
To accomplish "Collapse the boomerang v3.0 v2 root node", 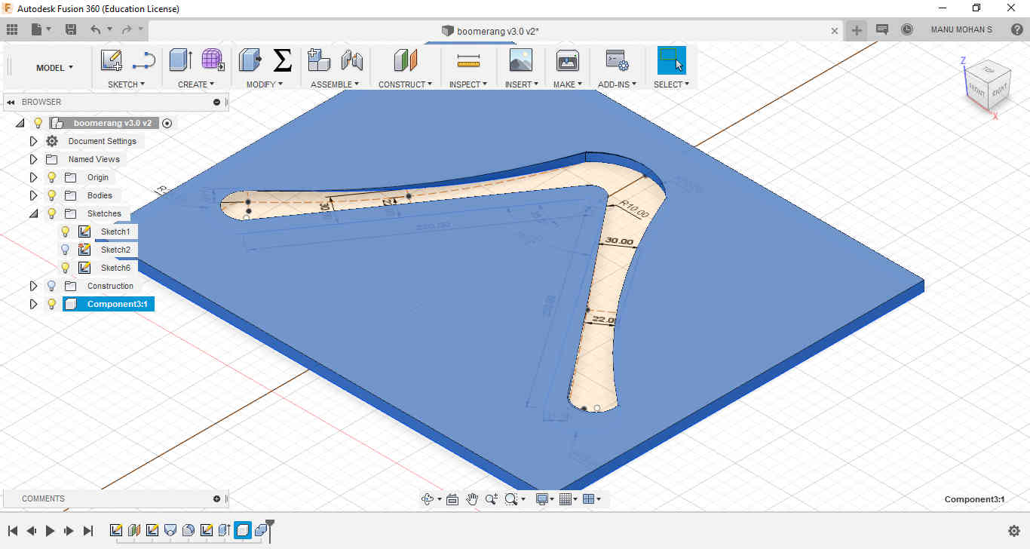I will (x=20, y=123).
